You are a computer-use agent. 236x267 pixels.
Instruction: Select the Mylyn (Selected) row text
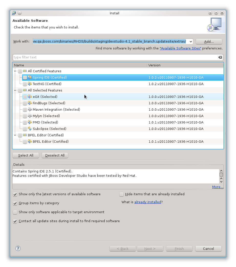pyautogui.click(x=46, y=116)
